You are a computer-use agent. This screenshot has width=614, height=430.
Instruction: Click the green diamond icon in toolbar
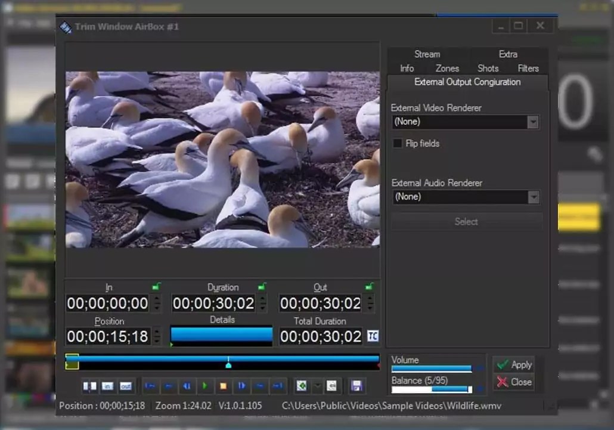pos(302,386)
